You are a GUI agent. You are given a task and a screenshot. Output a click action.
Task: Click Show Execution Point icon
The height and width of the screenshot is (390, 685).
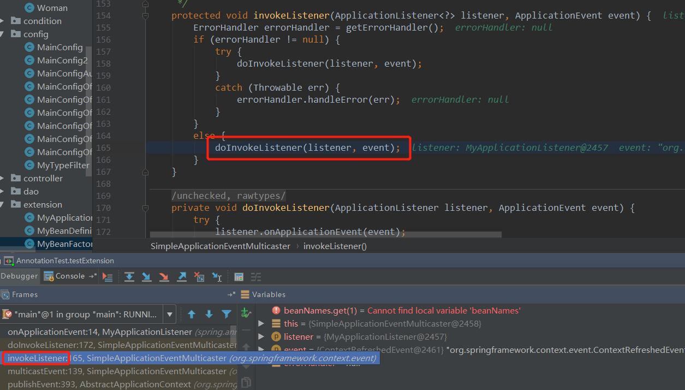pyautogui.click(x=108, y=277)
